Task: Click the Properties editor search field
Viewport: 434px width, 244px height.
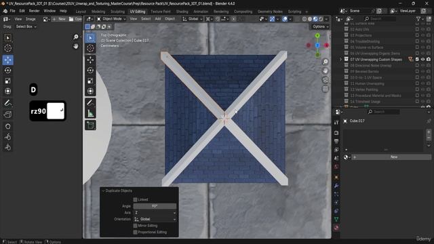Action: 383,112
